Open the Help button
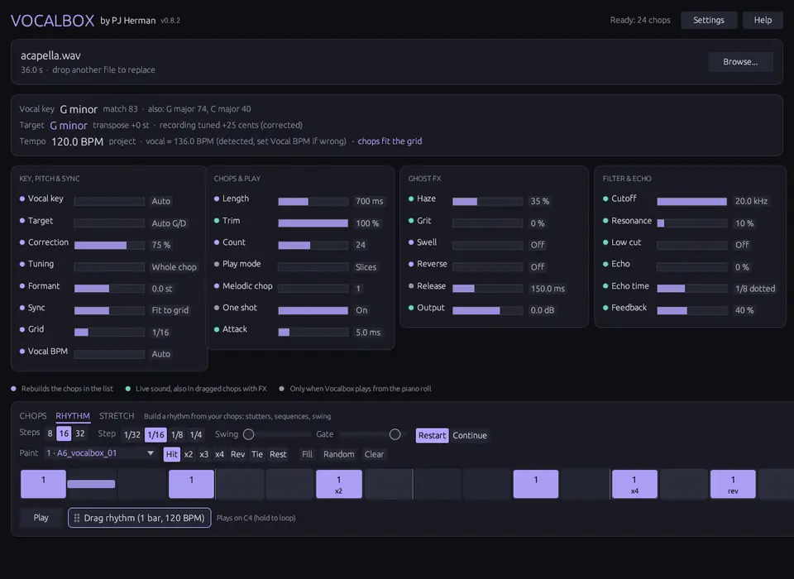 [763, 20]
